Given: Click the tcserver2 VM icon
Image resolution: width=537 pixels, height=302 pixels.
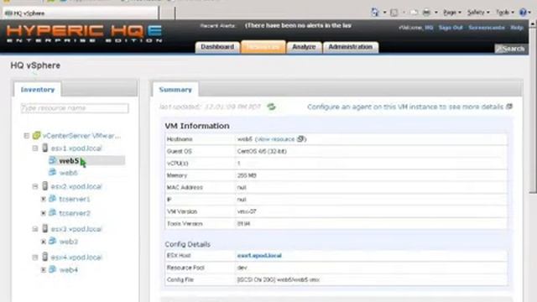Looking at the screenshot, I should pos(52,212).
